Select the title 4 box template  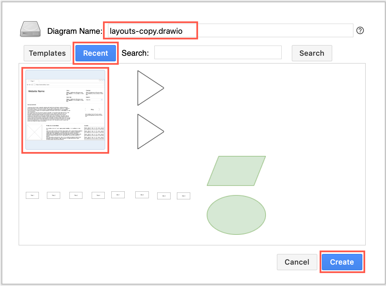pos(183,196)
